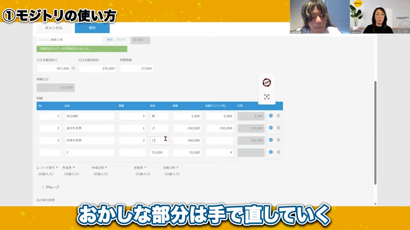
Task: Click the クリア lookup link
Action: pos(121,40)
